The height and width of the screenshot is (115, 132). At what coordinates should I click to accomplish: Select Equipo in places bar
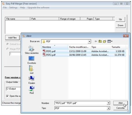tap(32, 80)
